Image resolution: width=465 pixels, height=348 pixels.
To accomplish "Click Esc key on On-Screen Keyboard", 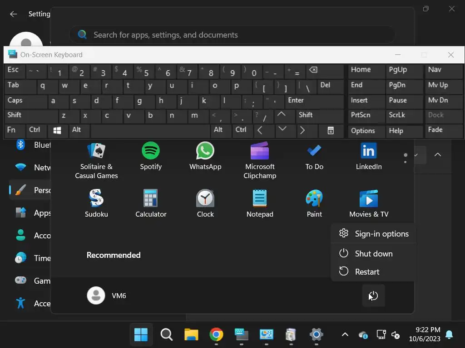I will (x=15, y=71).
